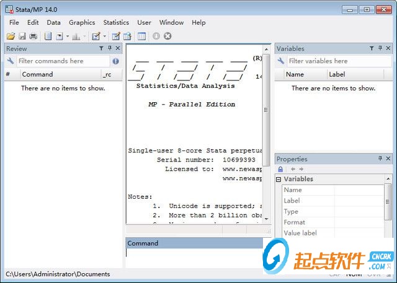
Task: Close the Properties panel
Action: [388, 159]
